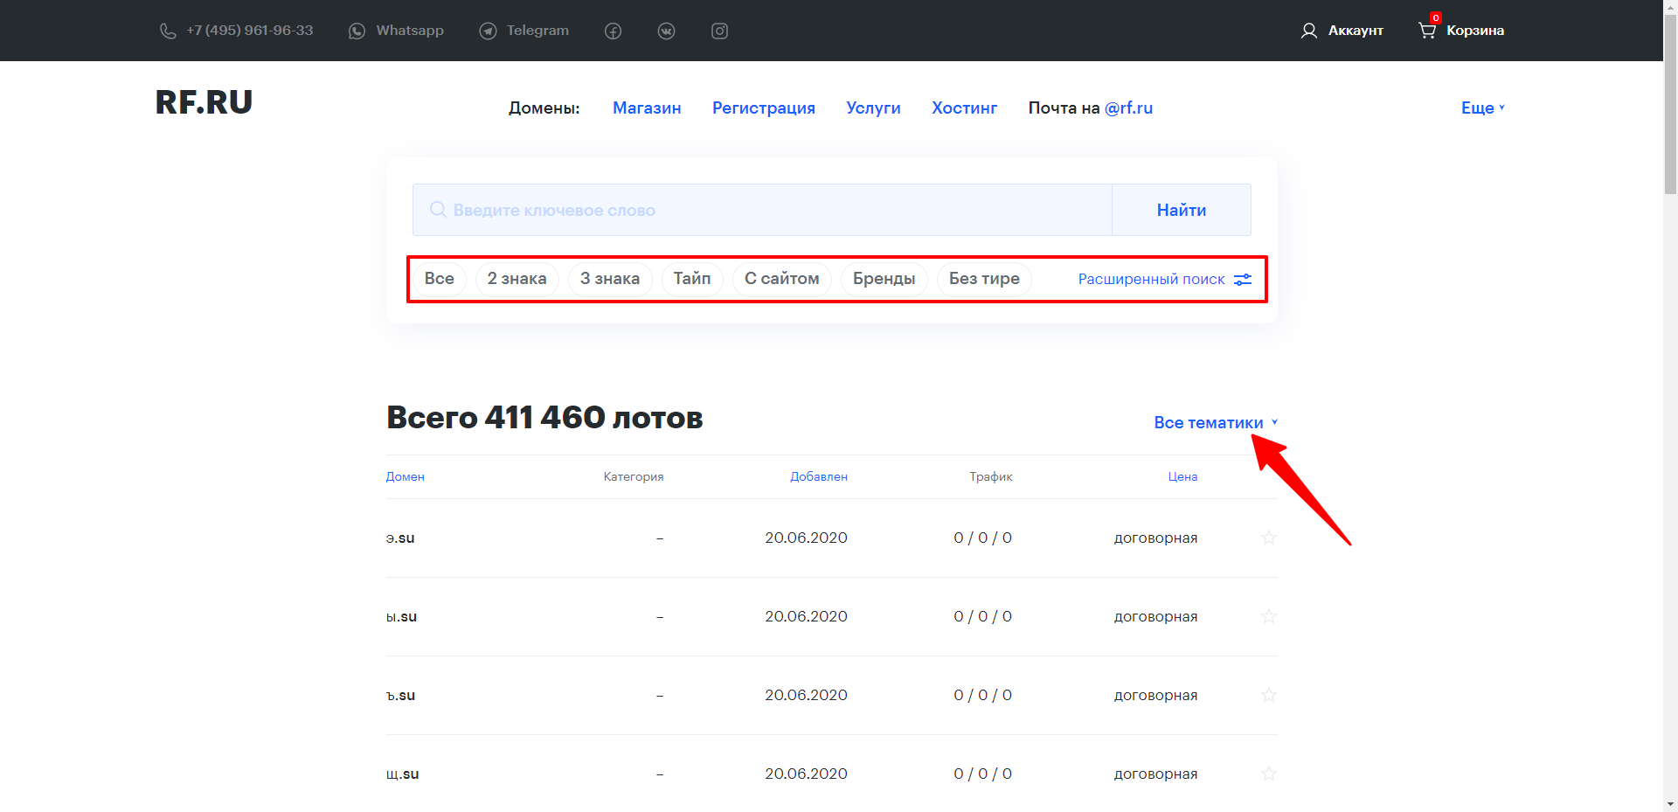
Task: Click the shopping cart icon
Action: click(x=1427, y=31)
